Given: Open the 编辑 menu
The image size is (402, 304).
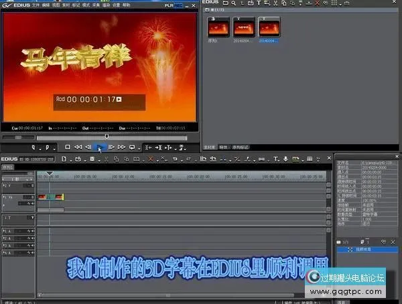Looking at the screenshot, I should [46, 5].
